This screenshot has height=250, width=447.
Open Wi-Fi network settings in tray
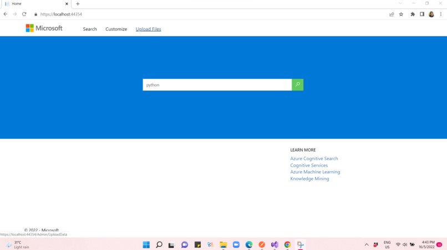click(x=398, y=245)
